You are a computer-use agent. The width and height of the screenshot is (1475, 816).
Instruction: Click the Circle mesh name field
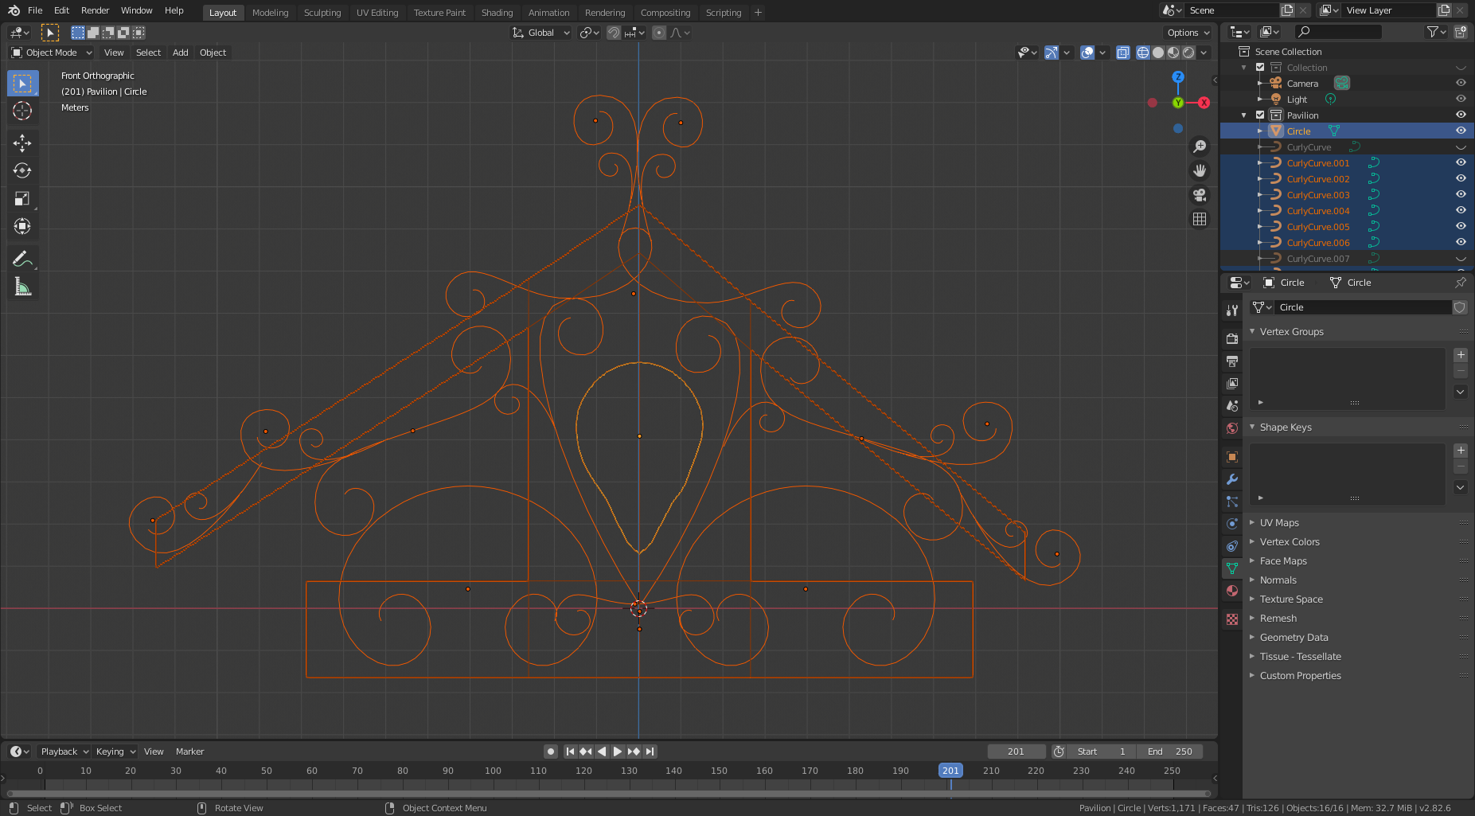pos(1362,307)
